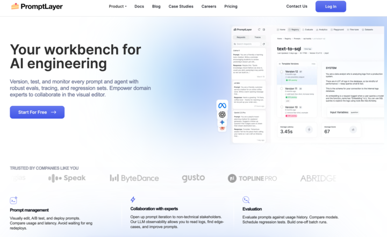387x237 pixels.
Task: Click the Claude burst icon in hero preview
Action: click(222, 128)
